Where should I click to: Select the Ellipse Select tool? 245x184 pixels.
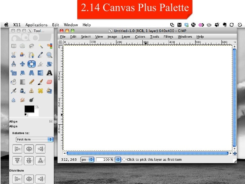[x=23, y=46]
